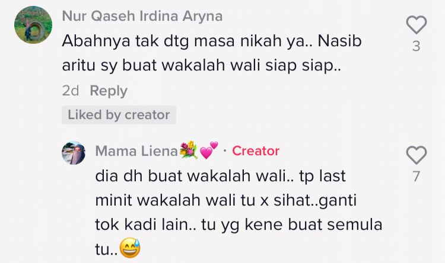Tap the heart icon on Mama Liena's reply
The image size is (445, 263).
416,155
